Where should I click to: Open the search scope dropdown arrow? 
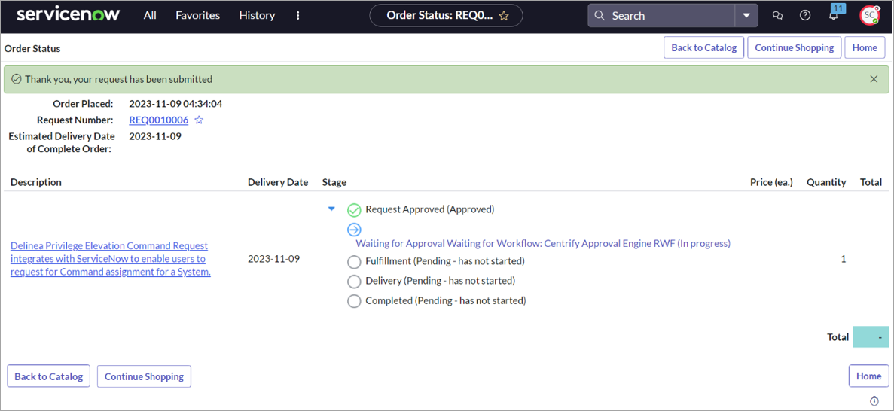tap(746, 16)
